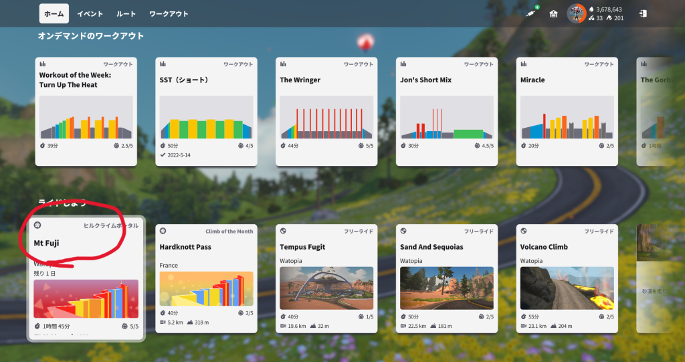The width and height of the screenshot is (685, 362).
Task: Select the SST（ショート） workout title
Action: 185,80
